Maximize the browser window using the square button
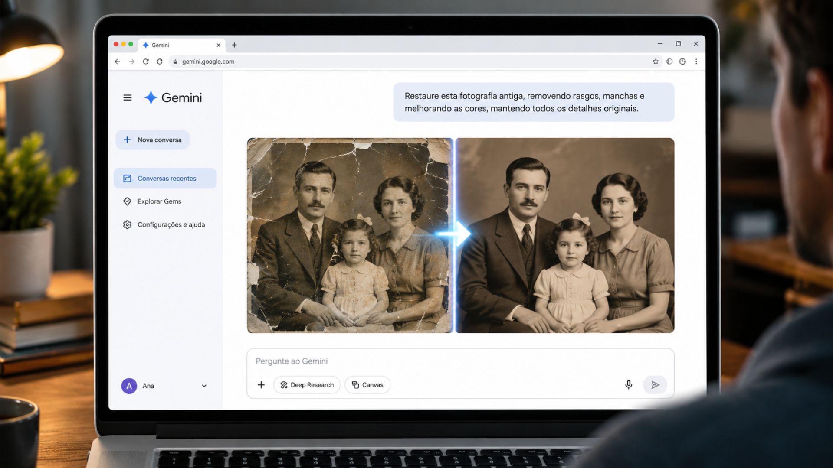The width and height of the screenshot is (833, 468). [678, 44]
